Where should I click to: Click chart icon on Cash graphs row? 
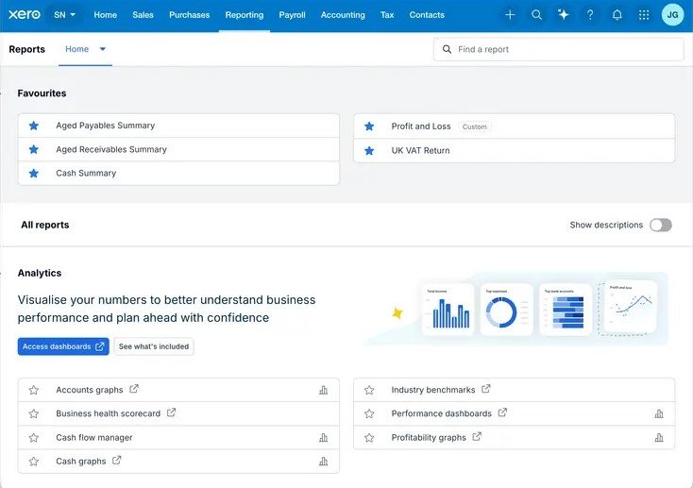pyautogui.click(x=324, y=462)
